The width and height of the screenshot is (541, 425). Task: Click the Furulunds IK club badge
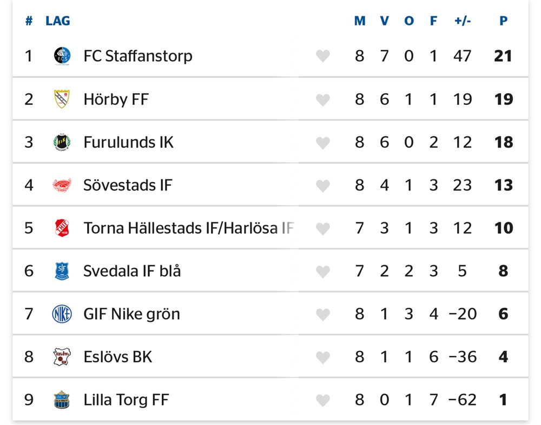(x=62, y=142)
